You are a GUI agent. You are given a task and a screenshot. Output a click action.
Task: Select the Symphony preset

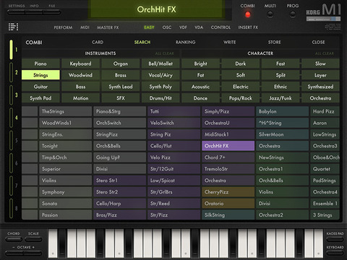click(x=65, y=192)
